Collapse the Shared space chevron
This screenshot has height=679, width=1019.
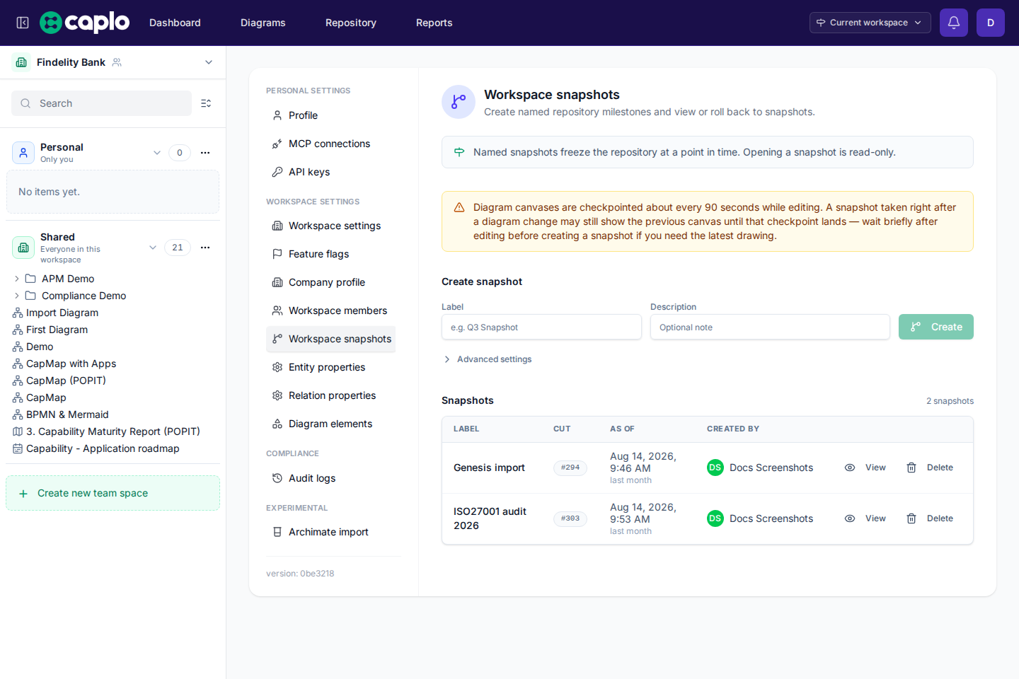click(x=153, y=248)
